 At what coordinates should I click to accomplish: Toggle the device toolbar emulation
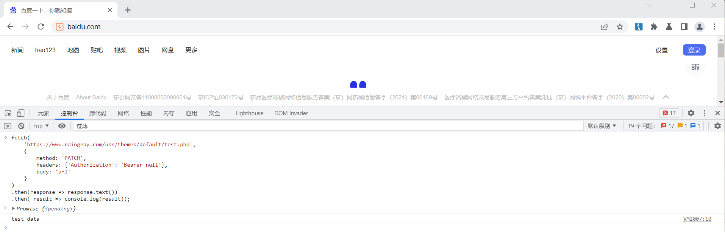click(x=20, y=113)
